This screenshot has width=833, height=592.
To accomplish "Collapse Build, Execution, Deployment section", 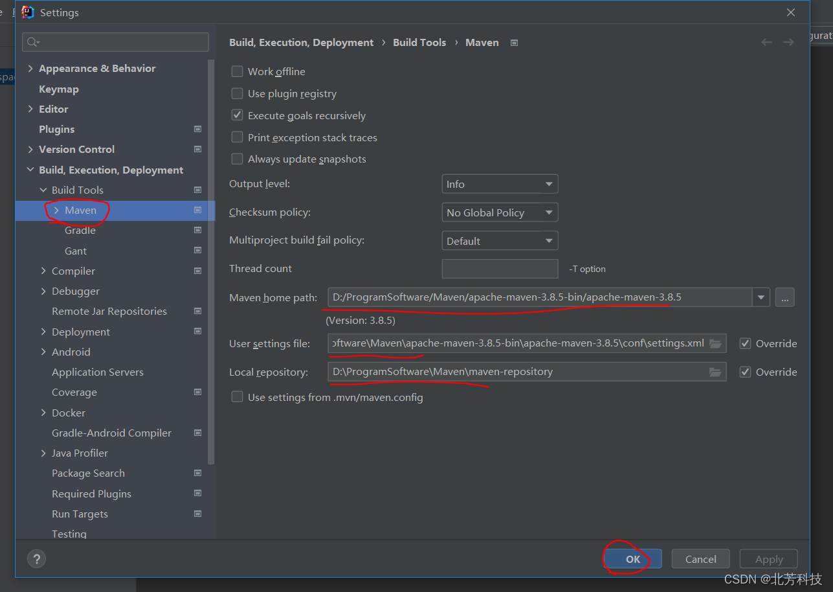I will [30, 170].
